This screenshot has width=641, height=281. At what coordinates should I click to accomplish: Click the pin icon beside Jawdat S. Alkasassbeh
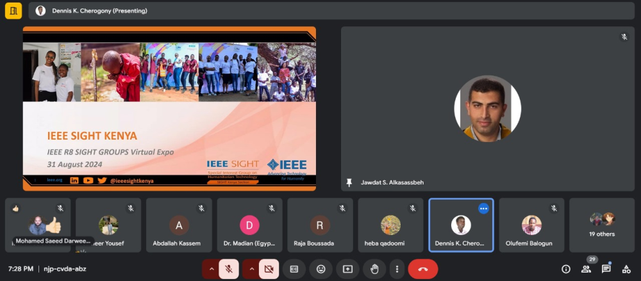349,182
